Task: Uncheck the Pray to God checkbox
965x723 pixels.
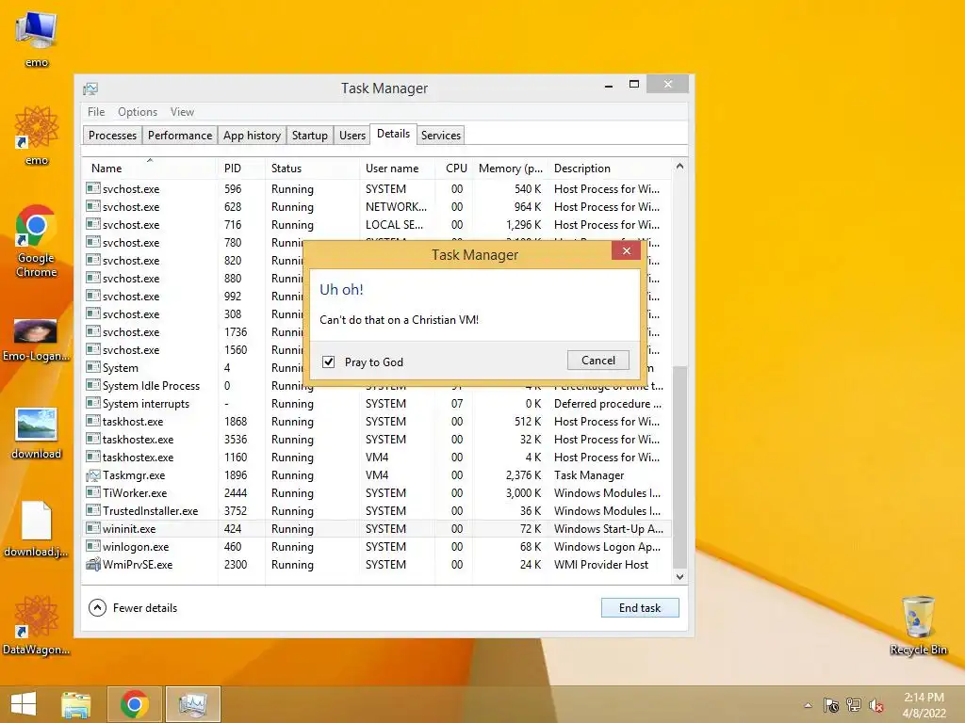Action: coord(329,362)
